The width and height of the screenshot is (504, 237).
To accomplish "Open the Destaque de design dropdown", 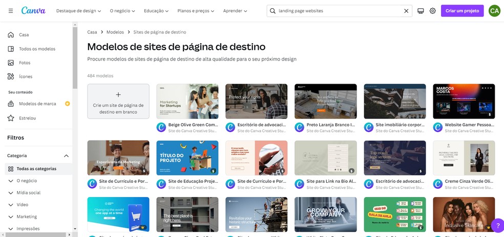I will point(79,11).
